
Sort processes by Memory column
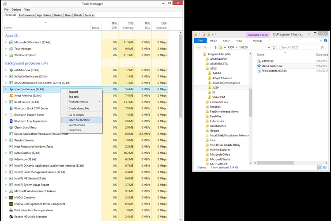(x=127, y=25)
